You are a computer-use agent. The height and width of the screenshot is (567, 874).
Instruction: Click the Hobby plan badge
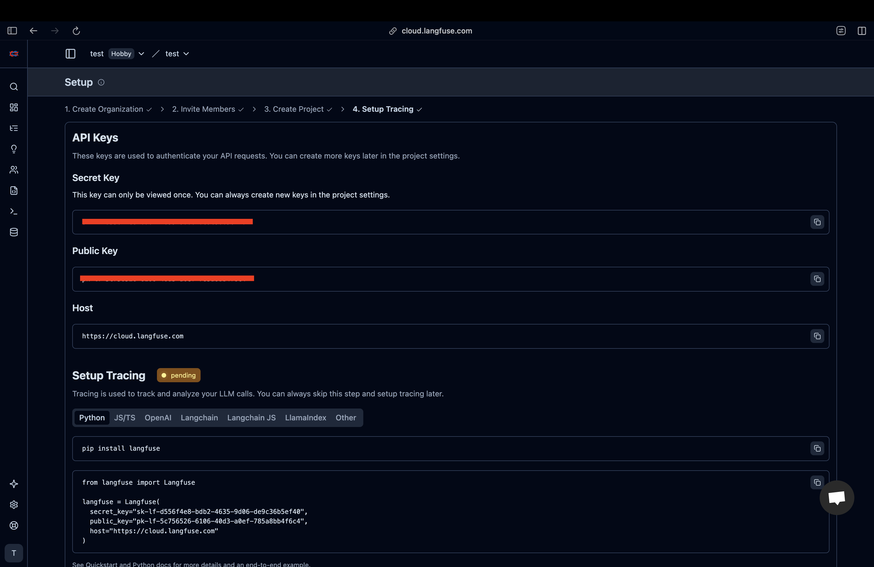pos(121,54)
